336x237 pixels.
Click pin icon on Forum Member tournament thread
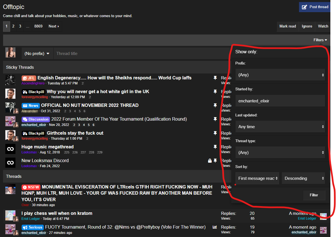coord(215,119)
